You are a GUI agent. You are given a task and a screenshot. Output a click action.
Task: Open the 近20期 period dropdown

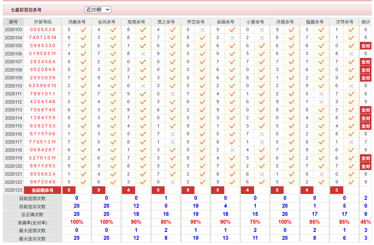click(98, 9)
